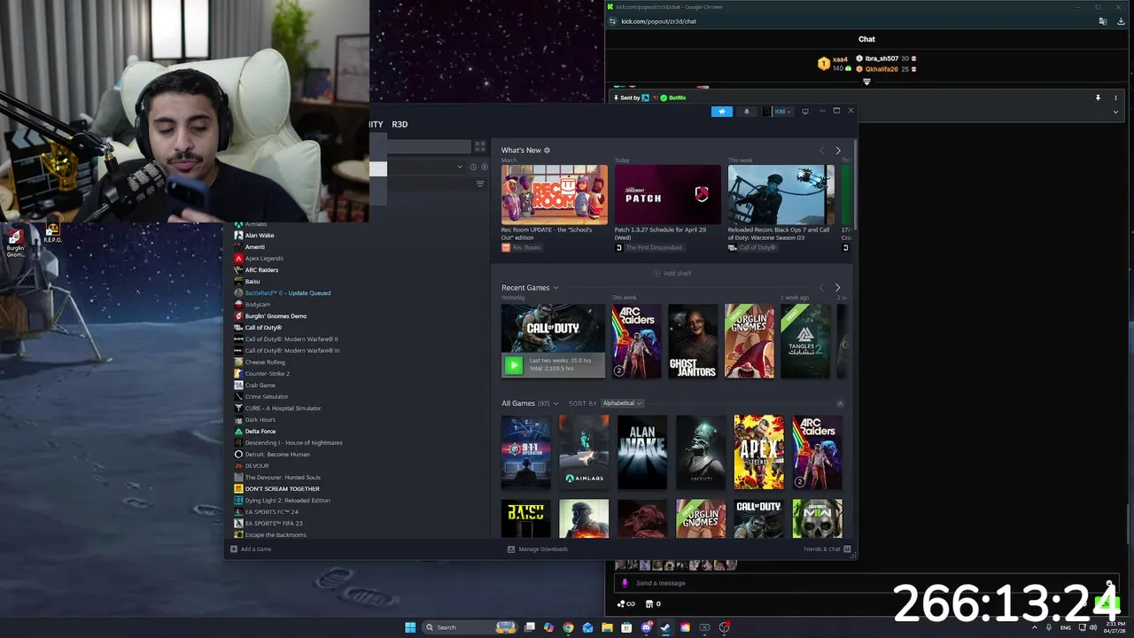Screen dimensions: 1134x638
Task: Expand Kick leaderboard with the down arrow
Action: coord(866,82)
